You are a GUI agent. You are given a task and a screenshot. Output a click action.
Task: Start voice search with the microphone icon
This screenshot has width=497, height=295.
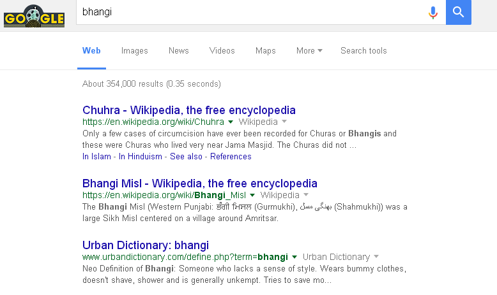pos(432,13)
